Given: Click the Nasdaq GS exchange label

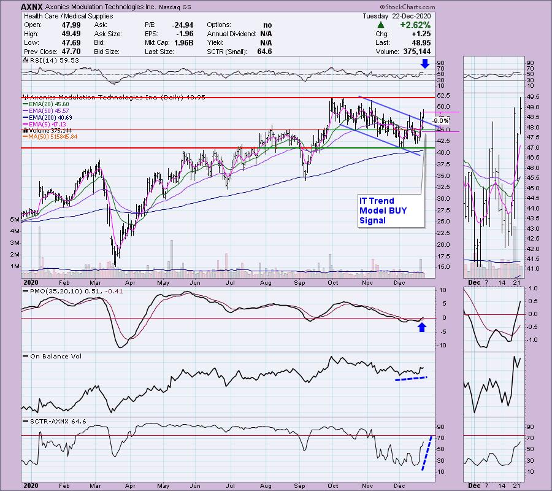Looking at the screenshot, I should (175, 7).
